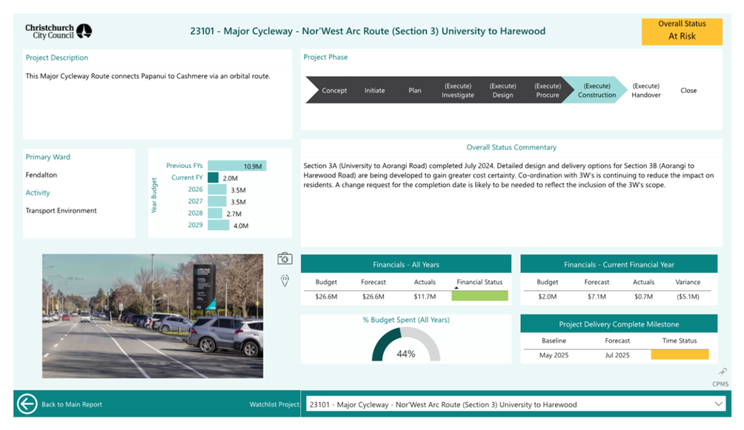744x430 pixels.
Task: Click the map location pin icon
Action: coord(285,280)
